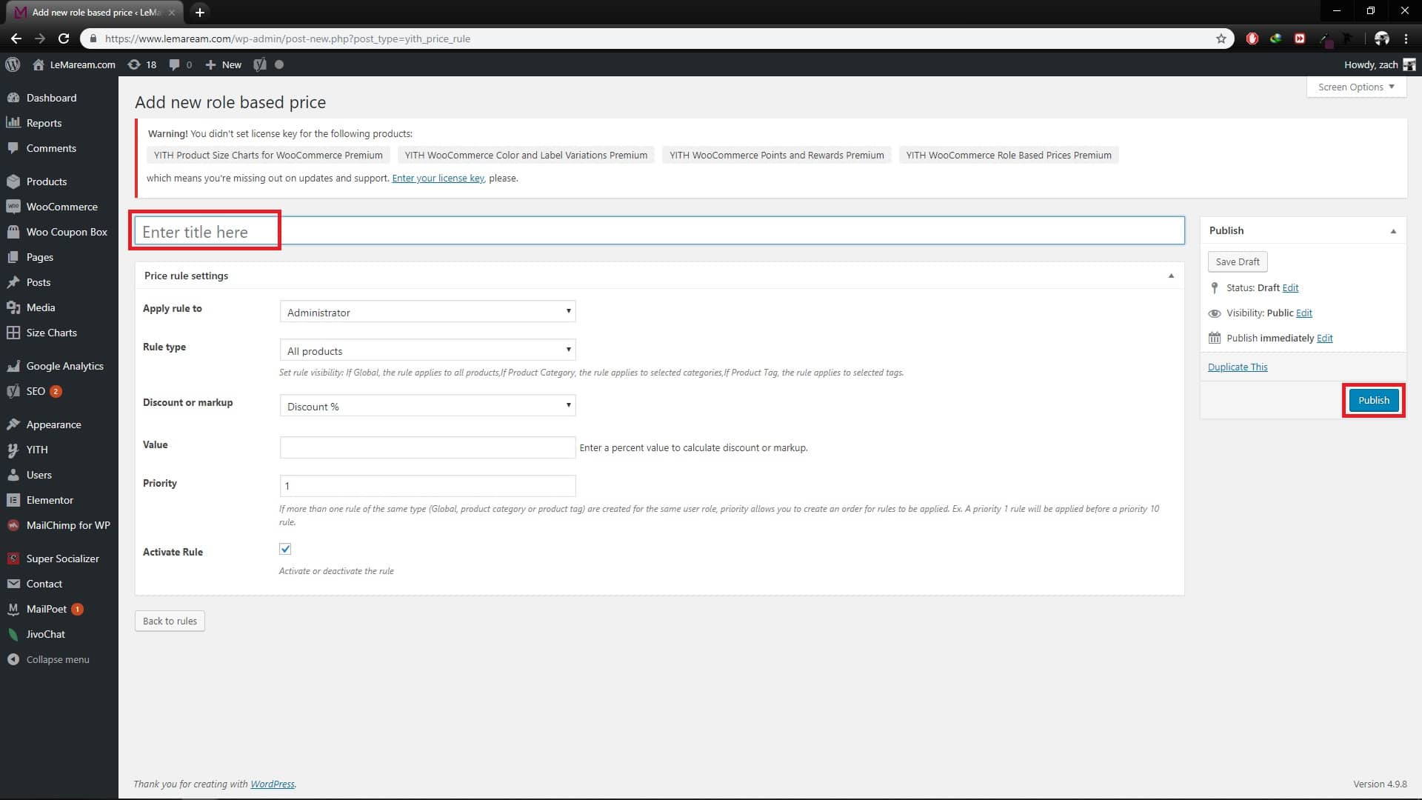The image size is (1422, 800).
Task: Open the Apply rule to Administrator dropdown
Action: tap(427, 312)
